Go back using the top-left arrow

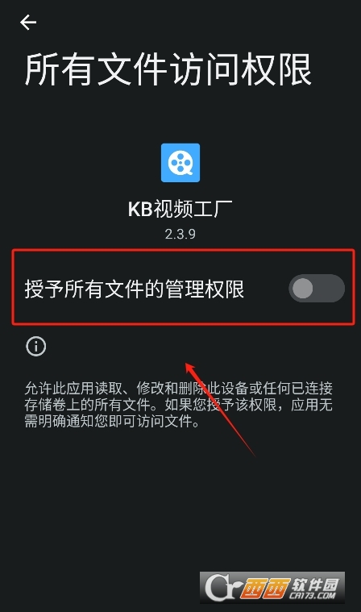pyautogui.click(x=28, y=23)
